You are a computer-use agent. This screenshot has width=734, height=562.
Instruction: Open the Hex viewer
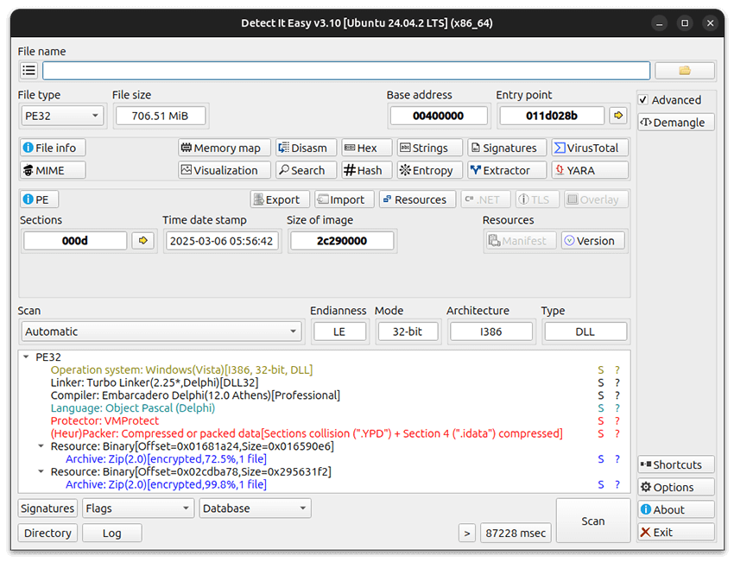coord(366,147)
